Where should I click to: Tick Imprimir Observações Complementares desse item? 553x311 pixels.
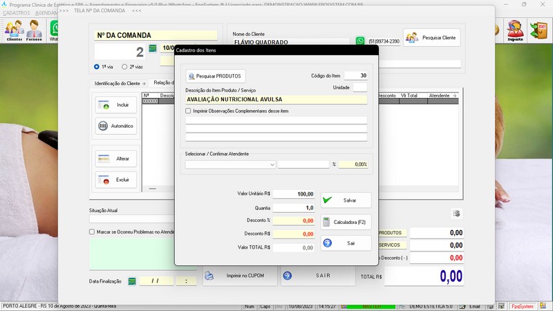point(188,111)
